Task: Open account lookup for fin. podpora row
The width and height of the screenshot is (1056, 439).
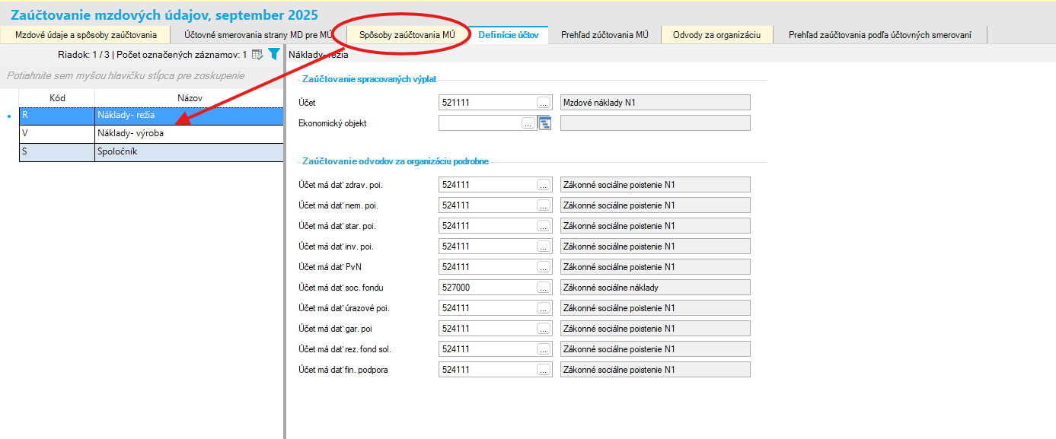Action: 543,370
